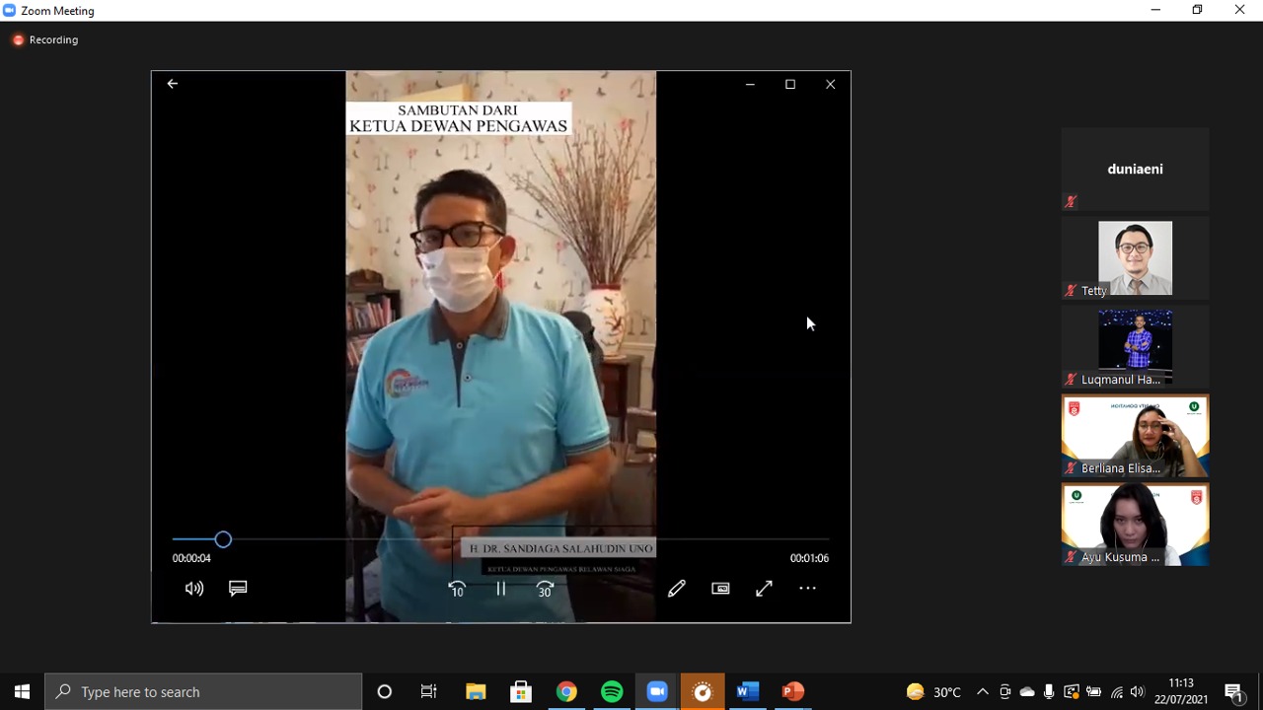Screen dimensions: 1263x710
Task: Click the volume speaker icon in player
Action: (194, 589)
